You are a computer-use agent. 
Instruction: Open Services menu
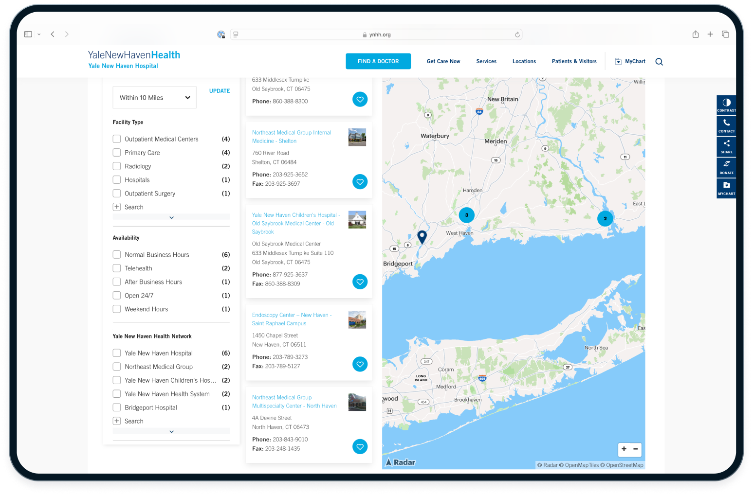(486, 61)
